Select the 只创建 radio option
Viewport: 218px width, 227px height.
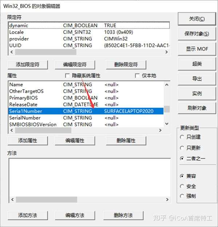pos(182,137)
